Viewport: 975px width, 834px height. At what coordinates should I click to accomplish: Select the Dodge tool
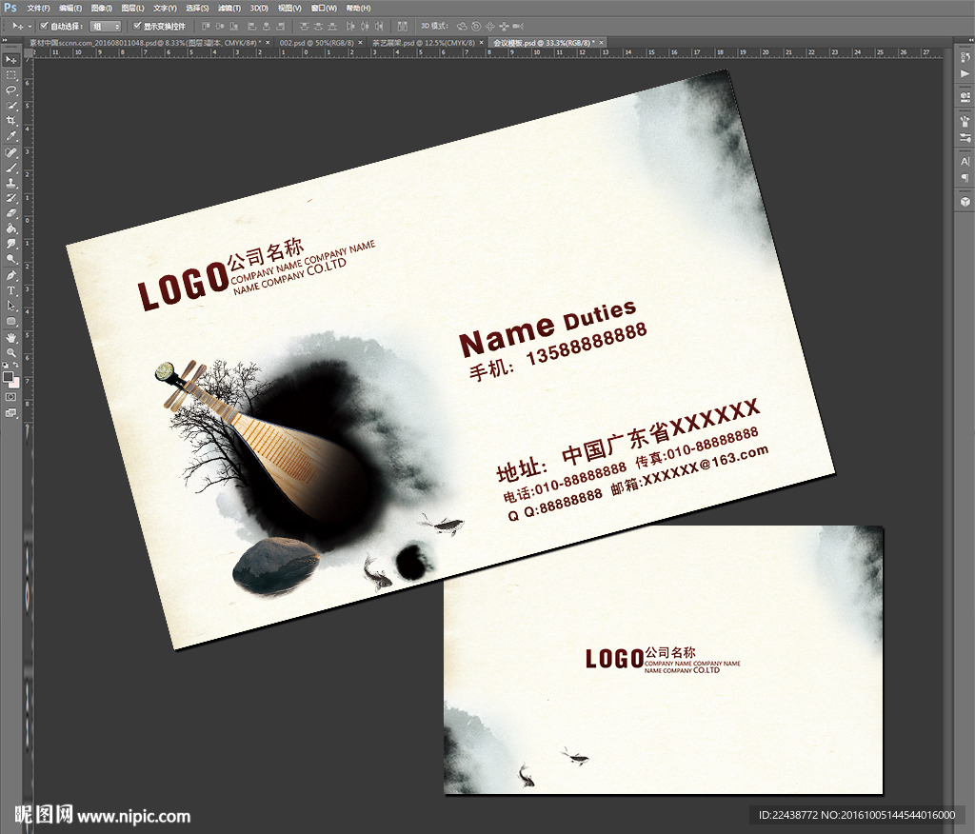pyautogui.click(x=11, y=259)
